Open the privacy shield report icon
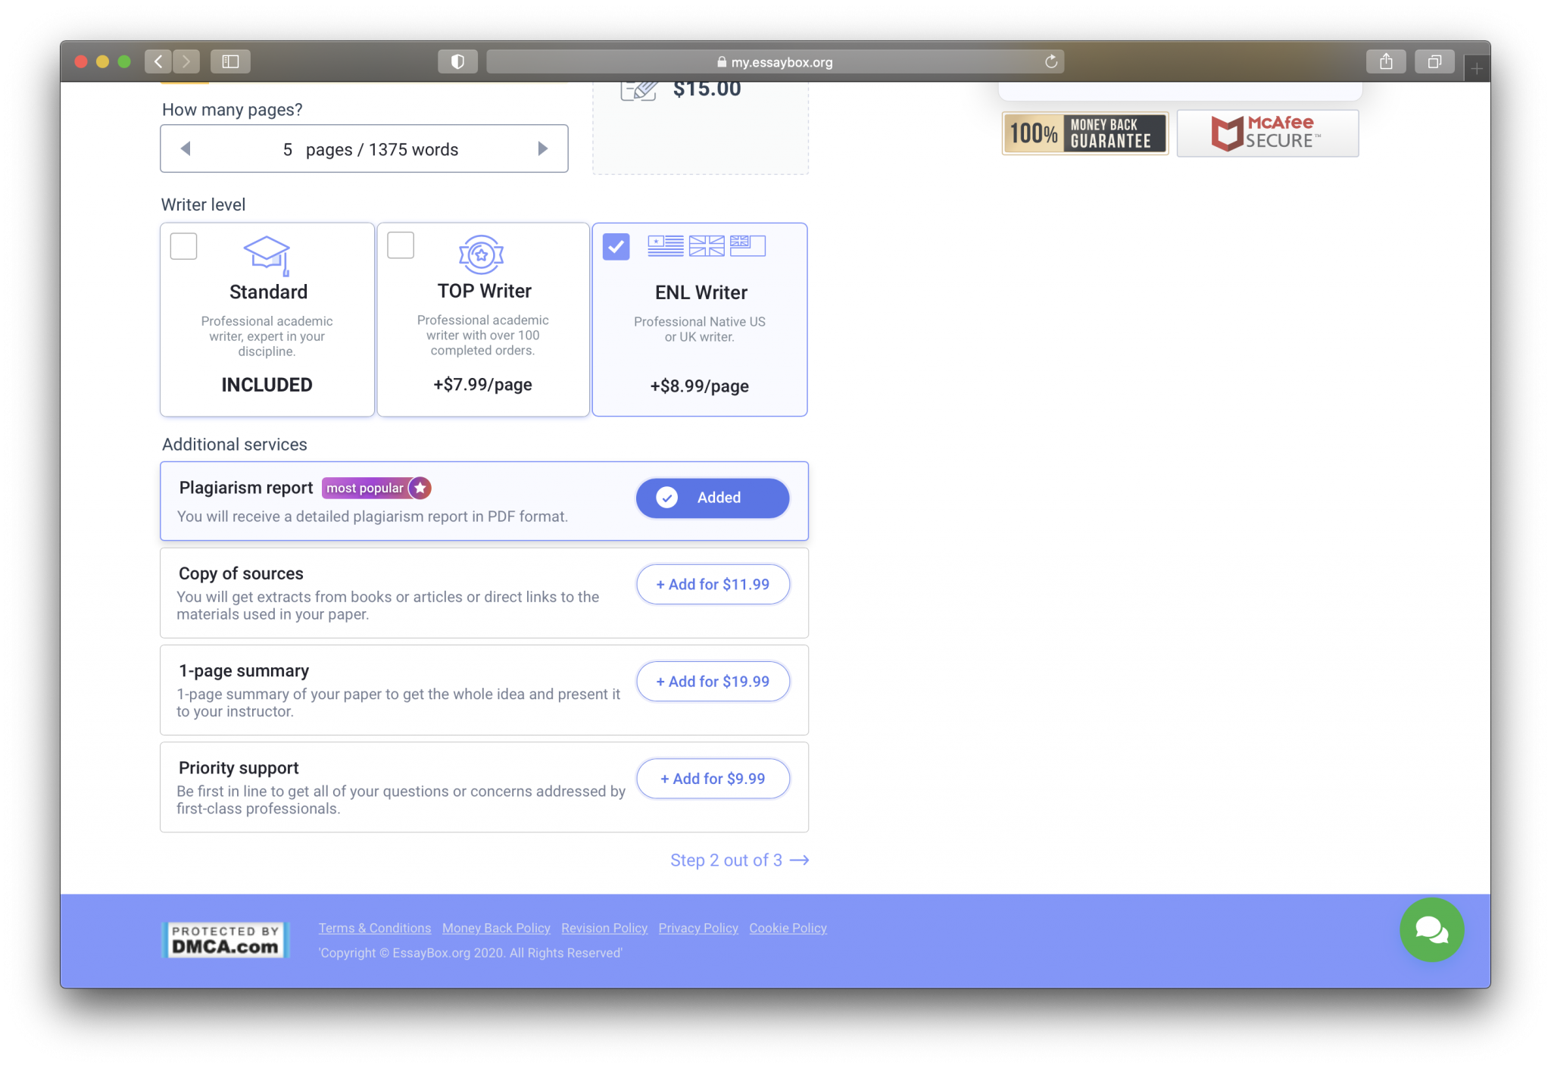Screen dimensions: 1551x1068 tap(457, 61)
